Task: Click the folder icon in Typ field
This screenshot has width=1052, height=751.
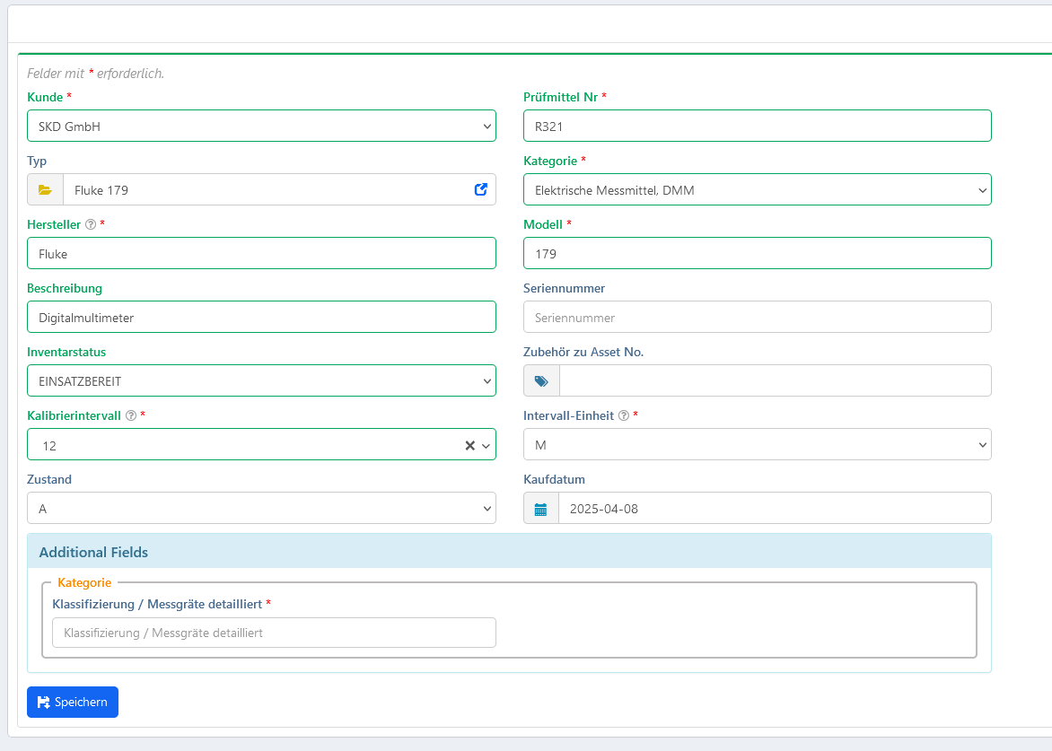Action: 45,190
